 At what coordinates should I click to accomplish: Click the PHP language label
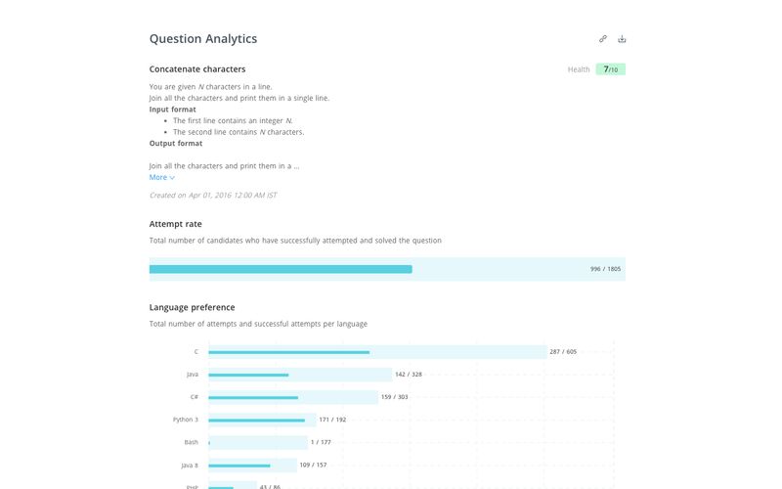193,486
